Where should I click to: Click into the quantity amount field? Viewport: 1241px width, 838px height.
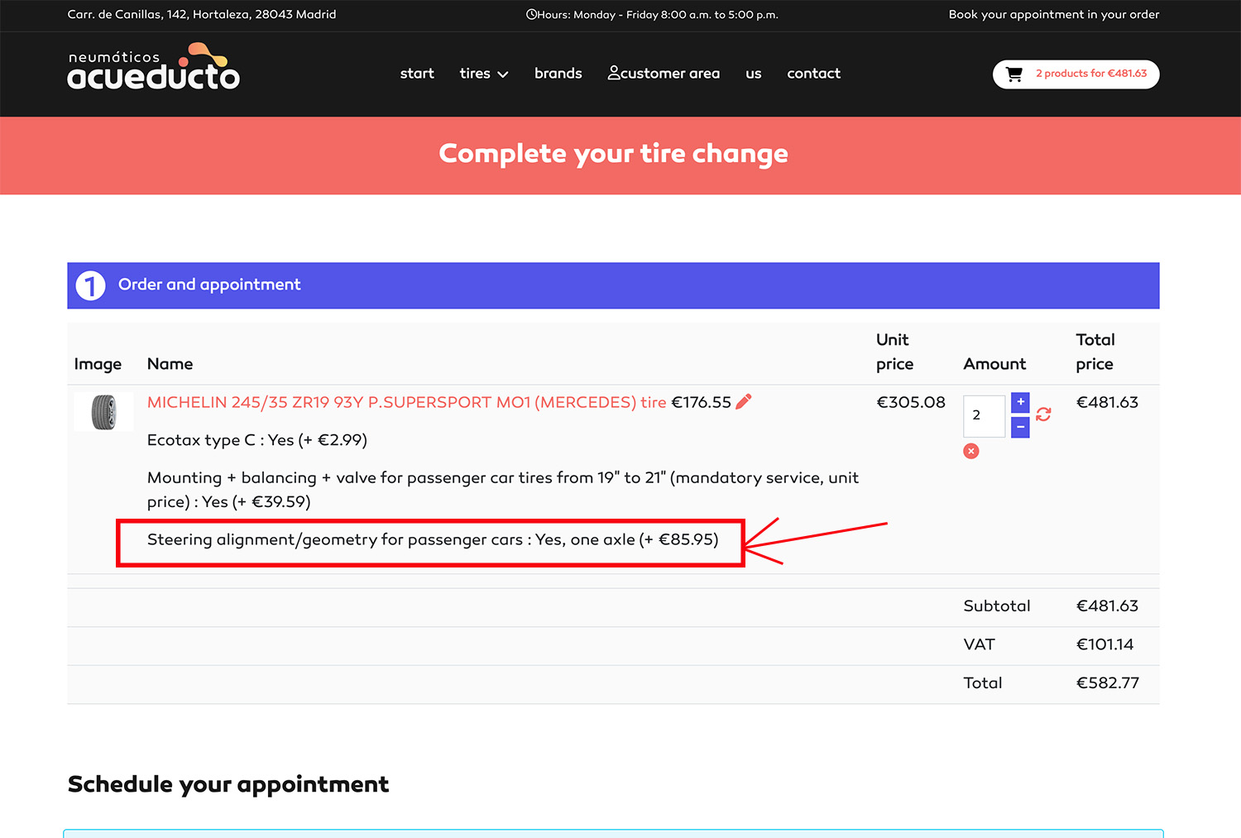coord(984,415)
